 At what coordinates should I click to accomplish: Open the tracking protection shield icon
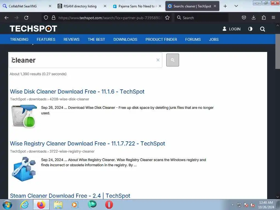[46, 18]
